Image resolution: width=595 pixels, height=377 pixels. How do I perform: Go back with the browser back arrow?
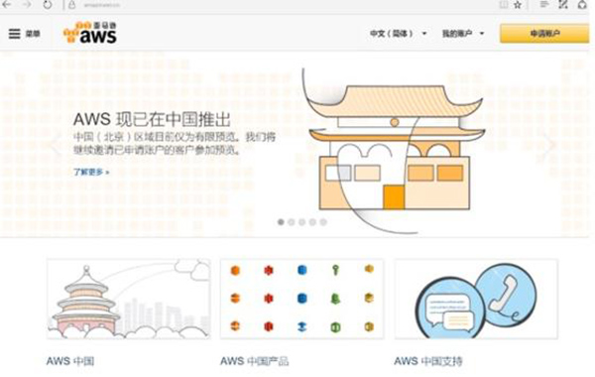[x=7, y=5]
